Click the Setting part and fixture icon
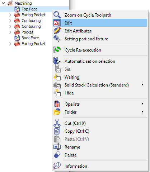Screen dimensions: 150x172 point(57,39)
